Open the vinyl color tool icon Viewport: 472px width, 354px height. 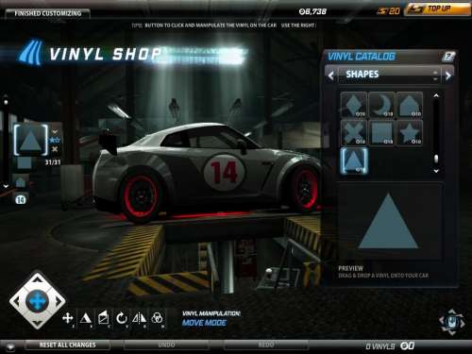tap(157, 318)
